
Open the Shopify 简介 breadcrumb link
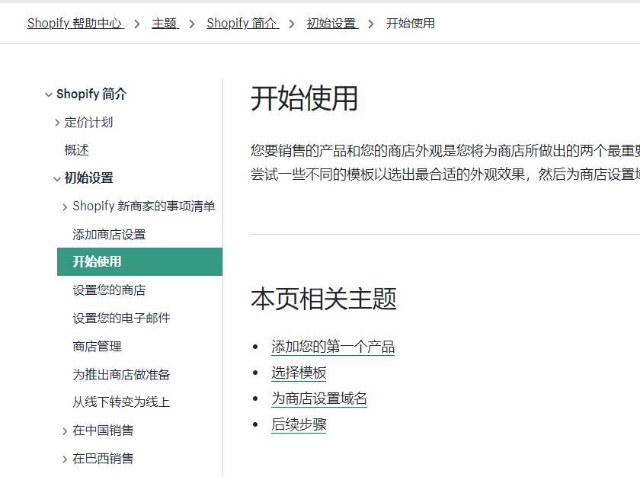(243, 24)
